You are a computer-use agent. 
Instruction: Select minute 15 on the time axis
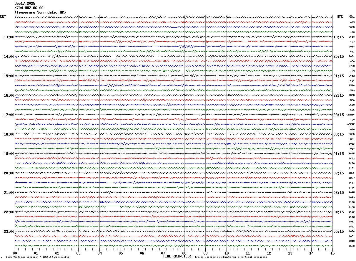[x=332, y=253]
